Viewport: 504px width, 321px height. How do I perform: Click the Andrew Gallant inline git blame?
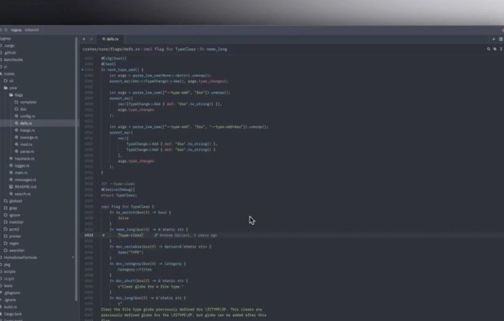click(x=186, y=235)
